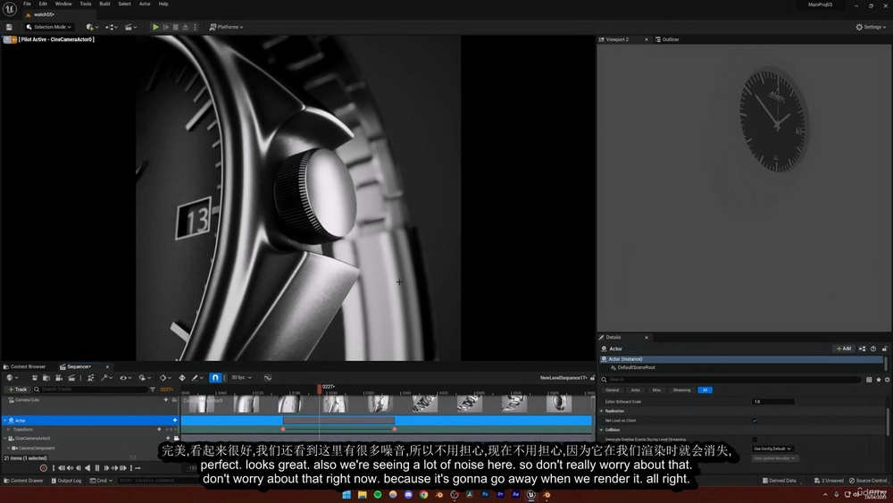Click the Blueprint/hierarchy icon beside Add

pos(863,348)
